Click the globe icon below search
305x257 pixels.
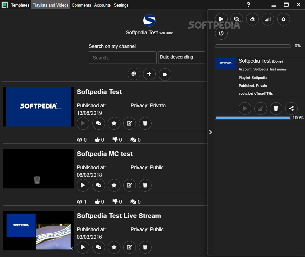tap(134, 74)
